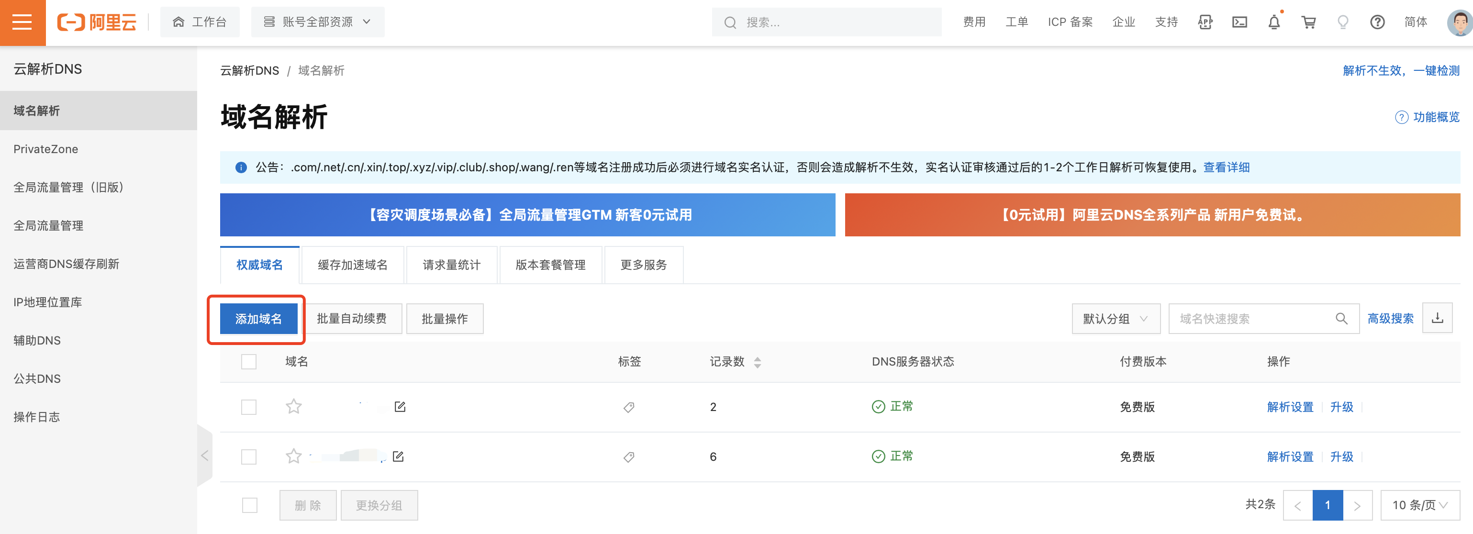The image size is (1473, 534).
Task: Open 高级搜索 link
Action: (1390, 319)
